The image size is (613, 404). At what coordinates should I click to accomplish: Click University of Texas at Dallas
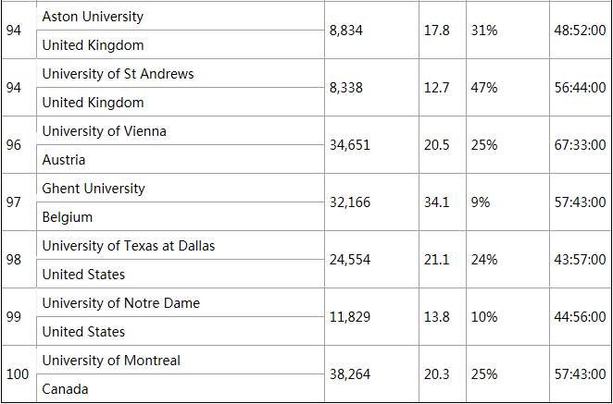pos(129,246)
